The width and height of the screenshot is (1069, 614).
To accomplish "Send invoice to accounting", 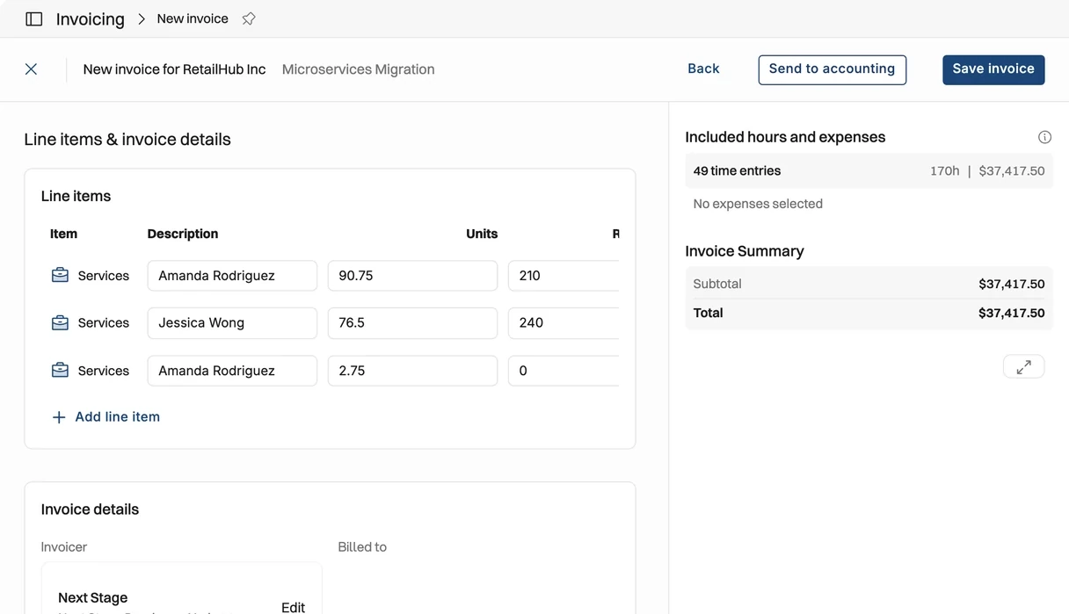I will click(832, 69).
